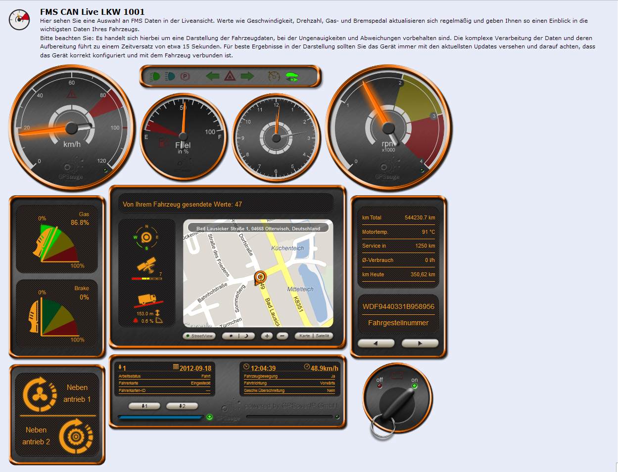Click the high beam headlight indicator
The image size is (618, 472).
[x=170, y=77]
